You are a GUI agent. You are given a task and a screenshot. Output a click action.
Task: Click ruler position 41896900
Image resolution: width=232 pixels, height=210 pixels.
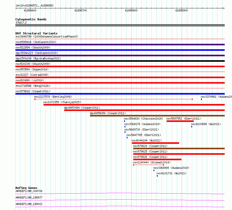pos(181,10)
